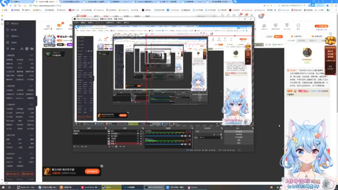
Task: Open Studio One from the Windows taskbar
Action: [26, 187]
